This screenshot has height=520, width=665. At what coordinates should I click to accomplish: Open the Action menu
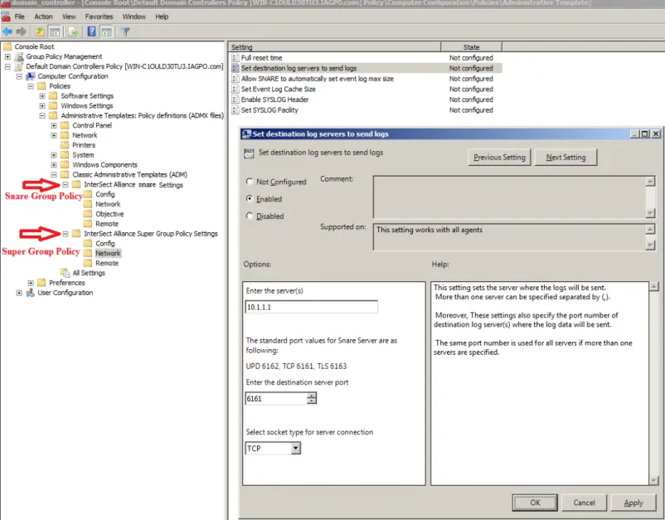[x=43, y=17]
